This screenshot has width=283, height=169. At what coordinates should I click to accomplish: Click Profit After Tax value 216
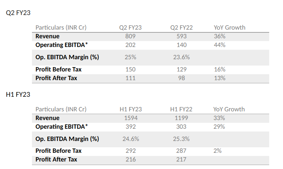coord(130,160)
